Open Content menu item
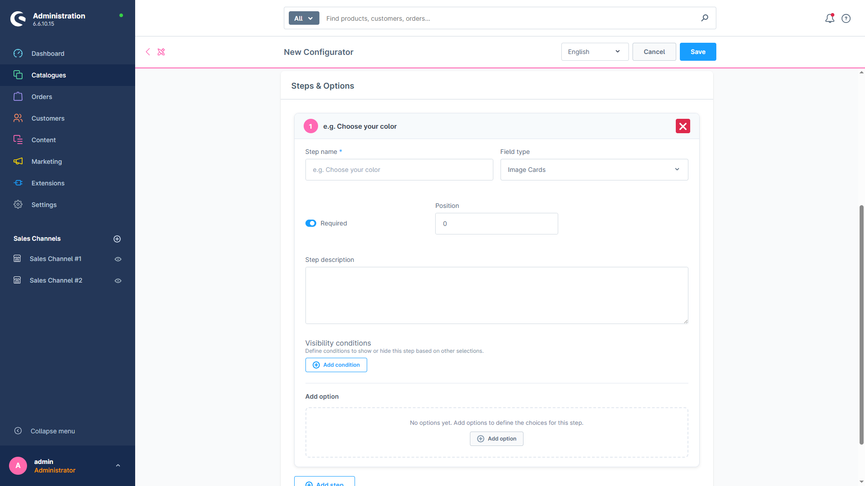 point(68,140)
